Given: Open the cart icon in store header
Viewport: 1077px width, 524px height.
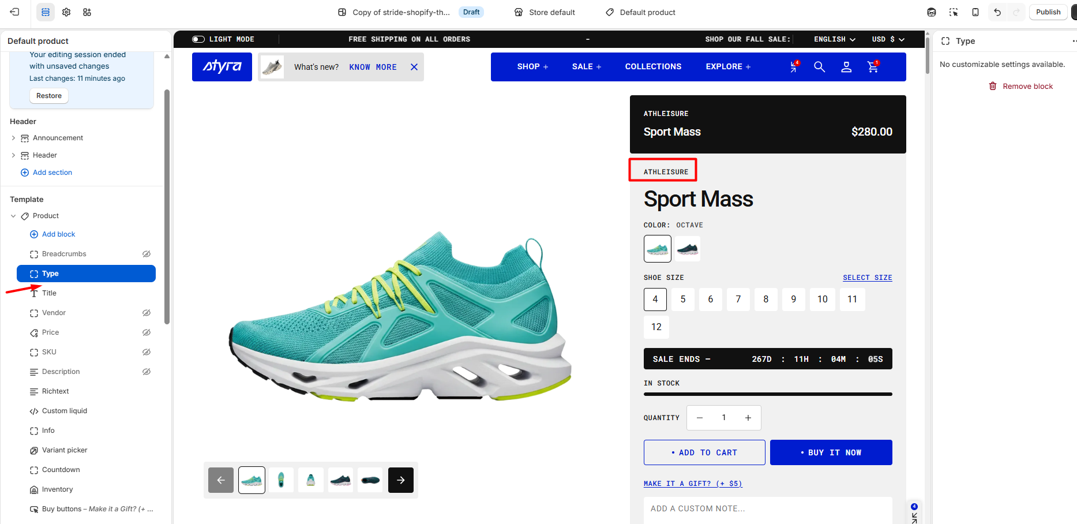Looking at the screenshot, I should (873, 66).
